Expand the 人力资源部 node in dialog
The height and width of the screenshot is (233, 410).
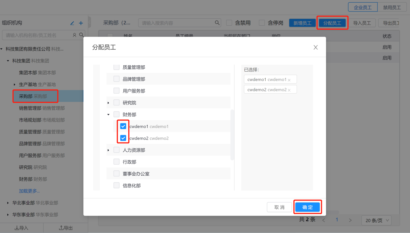pyautogui.click(x=108, y=150)
